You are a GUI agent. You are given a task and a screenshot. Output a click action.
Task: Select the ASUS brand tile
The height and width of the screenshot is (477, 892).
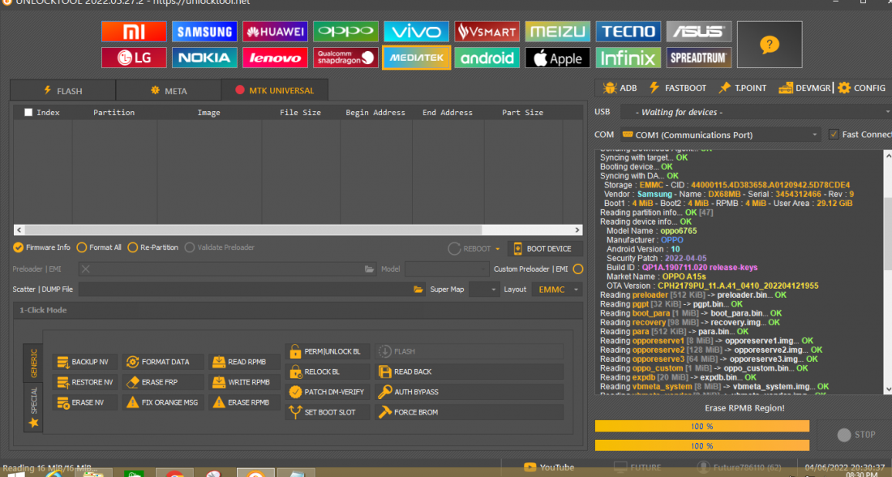pyautogui.click(x=698, y=32)
